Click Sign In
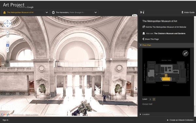The width and height of the screenshot is (196, 123). tap(5, 120)
